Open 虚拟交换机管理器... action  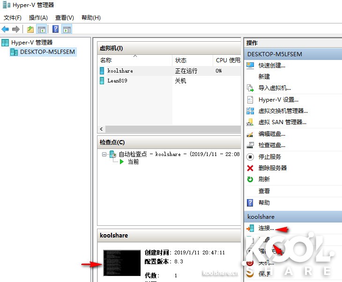[283, 111]
